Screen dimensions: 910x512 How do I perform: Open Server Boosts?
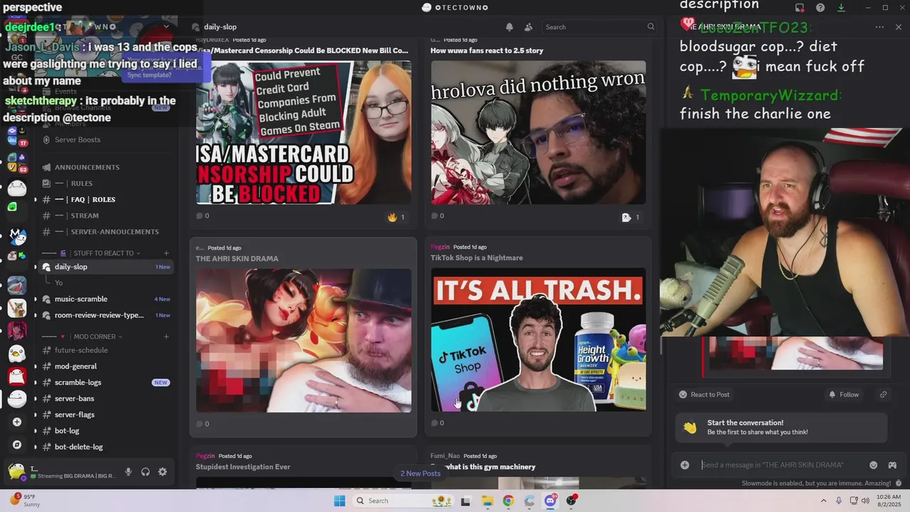click(105, 139)
